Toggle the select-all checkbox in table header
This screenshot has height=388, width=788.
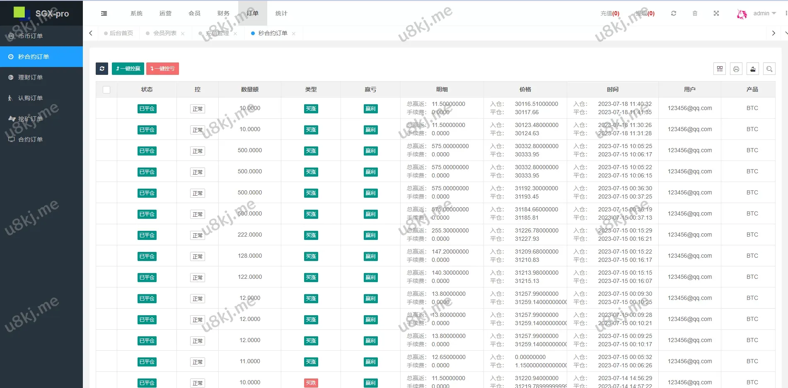106,90
